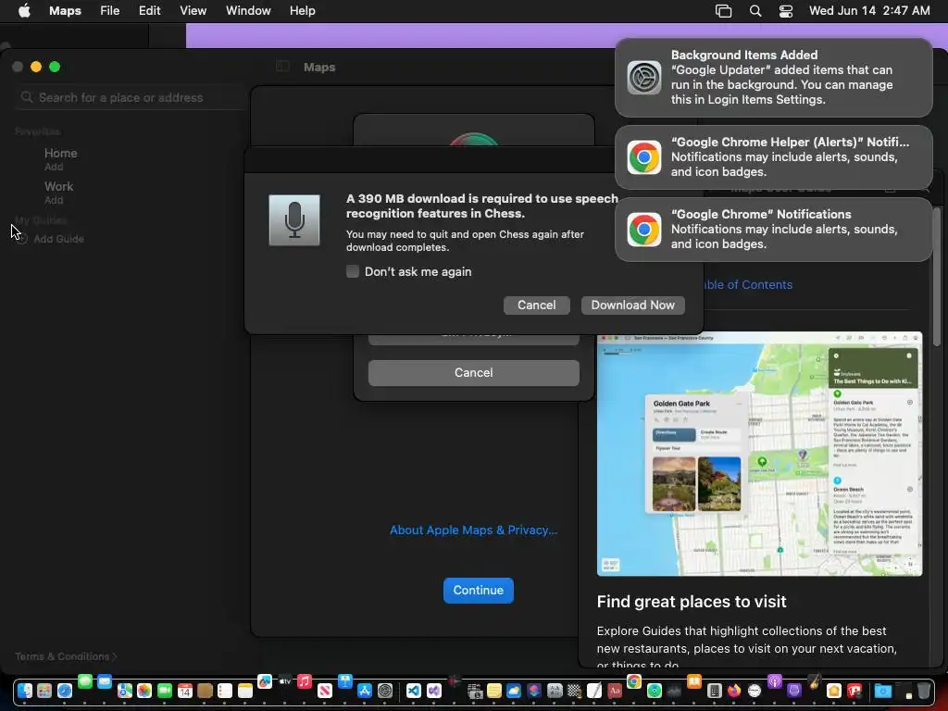The image size is (948, 711).
Task: Click Google Chrome Helper (Alerts) notification
Action: click(773, 157)
